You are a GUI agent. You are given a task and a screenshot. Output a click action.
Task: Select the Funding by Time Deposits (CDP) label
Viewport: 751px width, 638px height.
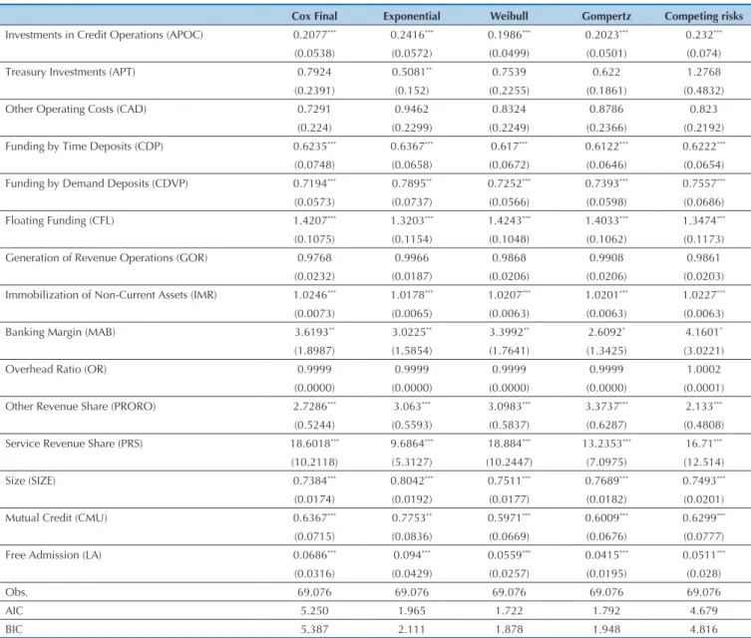pyautogui.click(x=84, y=147)
